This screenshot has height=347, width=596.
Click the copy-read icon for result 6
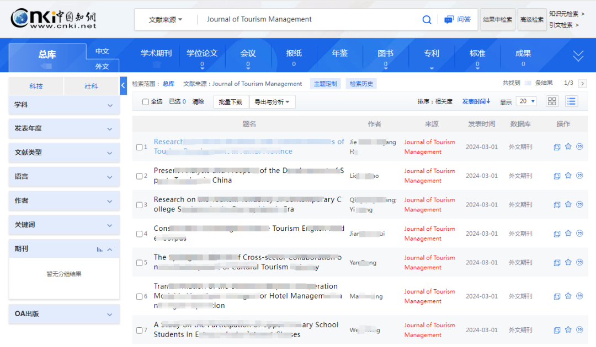pyautogui.click(x=557, y=296)
